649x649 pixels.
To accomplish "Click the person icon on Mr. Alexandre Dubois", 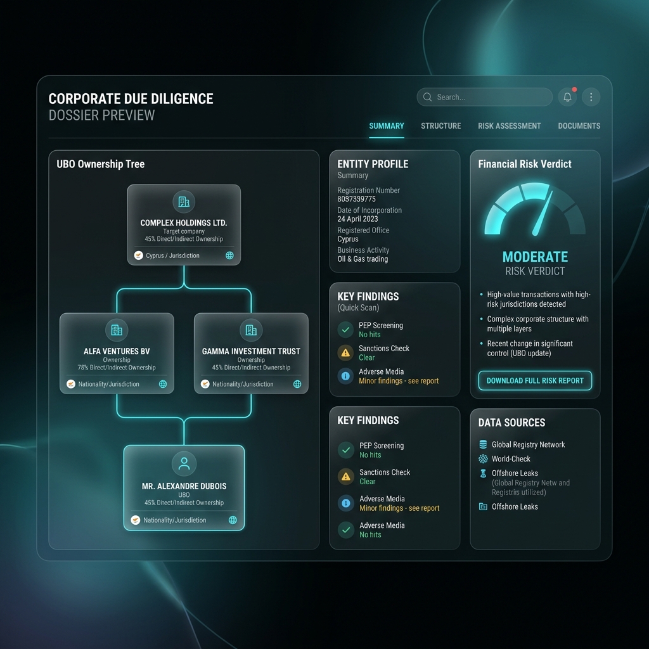I will click(184, 463).
